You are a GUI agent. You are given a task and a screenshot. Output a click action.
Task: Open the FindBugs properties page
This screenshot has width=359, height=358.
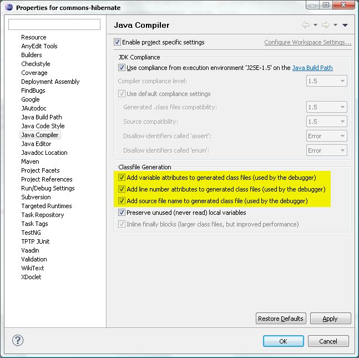(x=33, y=90)
